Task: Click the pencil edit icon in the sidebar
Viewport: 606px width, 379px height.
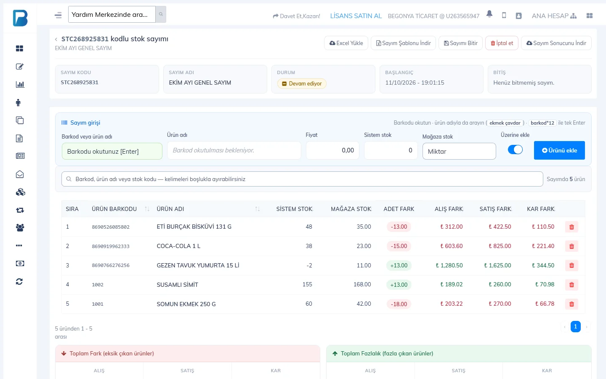Action: click(19, 67)
